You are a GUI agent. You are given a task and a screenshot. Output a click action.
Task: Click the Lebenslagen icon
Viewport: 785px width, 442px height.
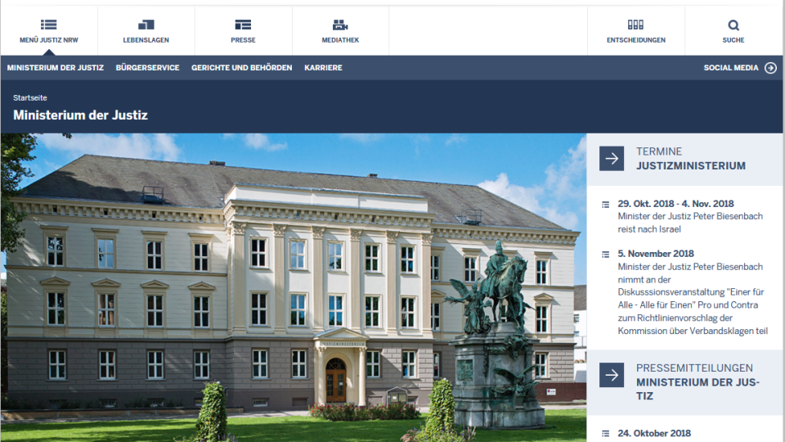pyautogui.click(x=146, y=25)
